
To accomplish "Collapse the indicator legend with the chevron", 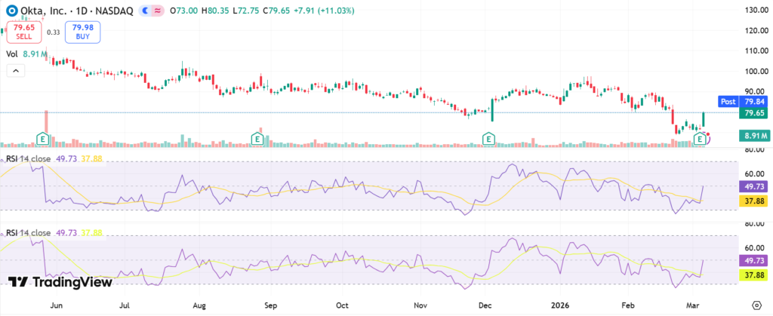I will coord(15,70).
